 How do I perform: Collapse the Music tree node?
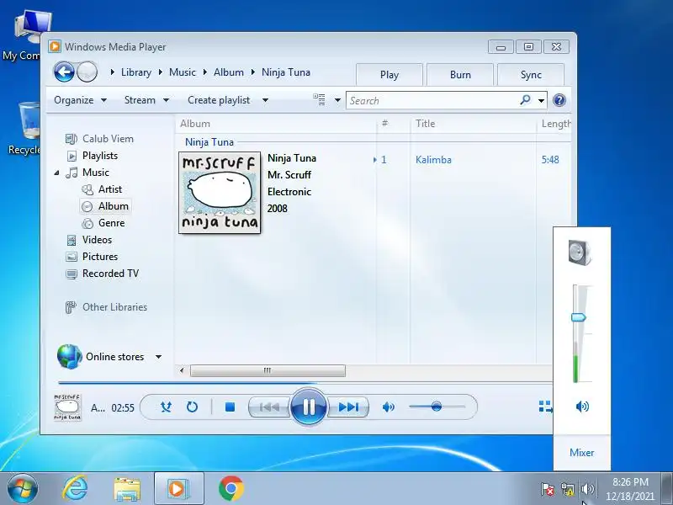56,173
